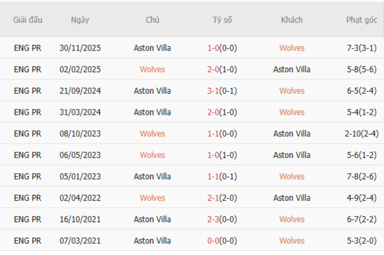The image size is (384, 255).
Task: Open the 2-1 score on 02/04/2022
Action: tap(213, 198)
